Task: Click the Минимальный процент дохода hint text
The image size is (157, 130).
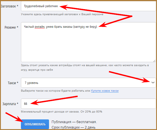Action: pos(62,112)
